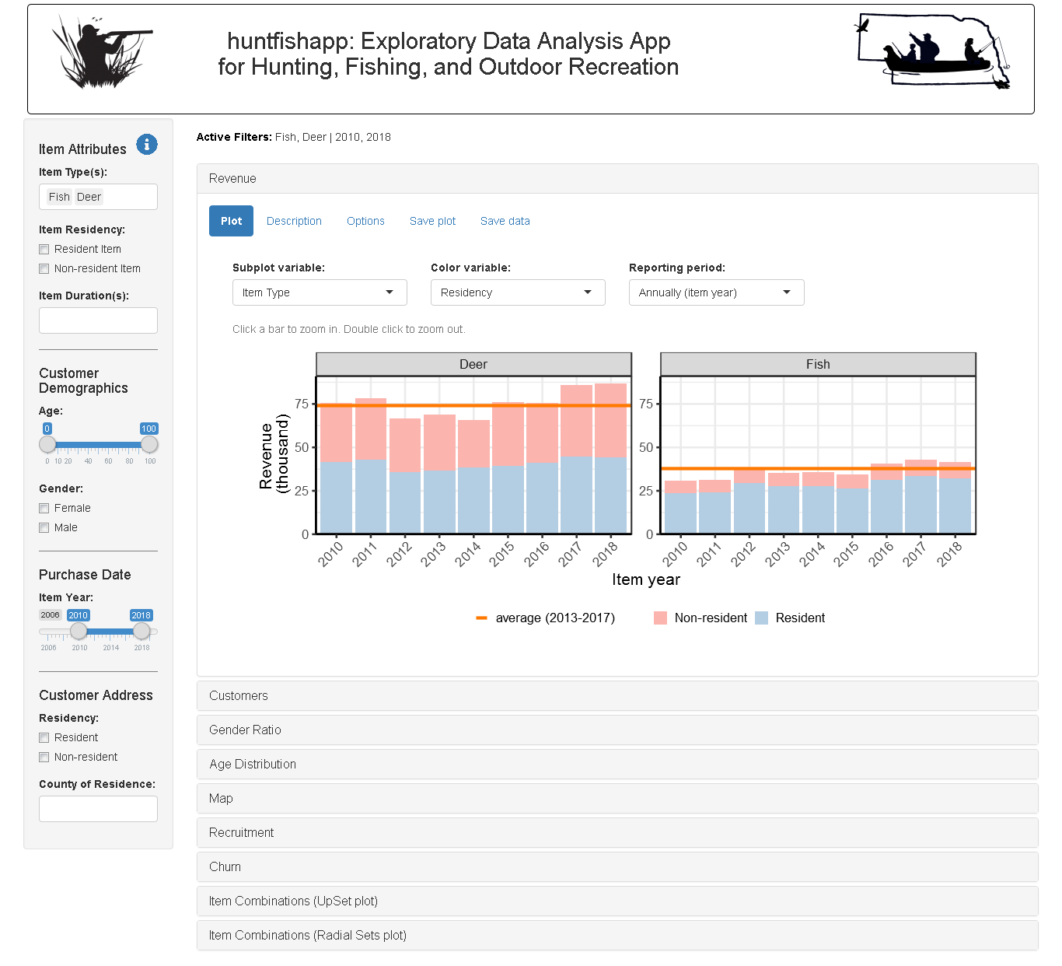Viewport: 1062px width, 966px height.
Task: Click the Resident blue legend swatch
Action: coord(762,618)
